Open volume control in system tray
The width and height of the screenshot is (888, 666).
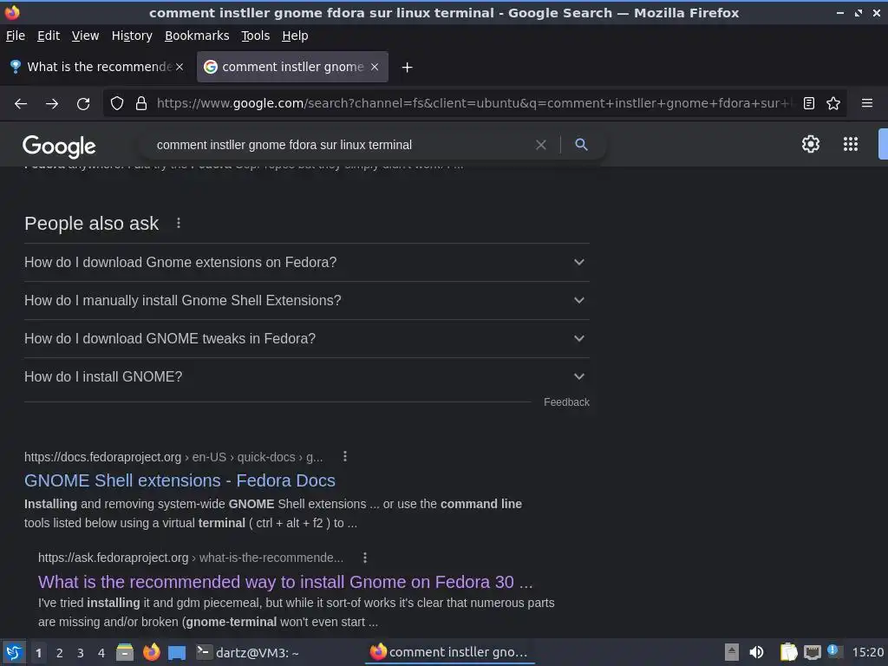[756, 652]
